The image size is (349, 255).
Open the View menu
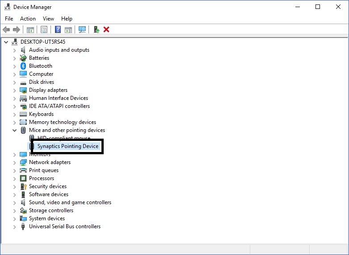pos(48,19)
